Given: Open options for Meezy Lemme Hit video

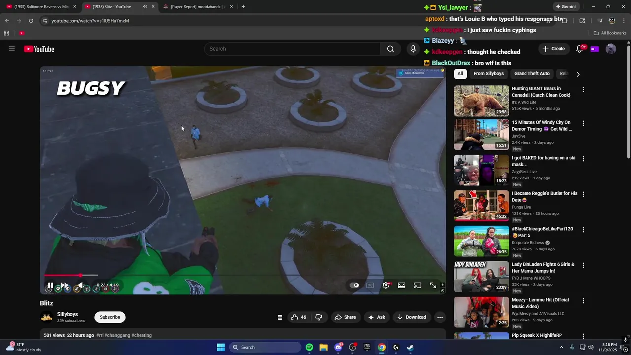Looking at the screenshot, I should pos(583,301).
